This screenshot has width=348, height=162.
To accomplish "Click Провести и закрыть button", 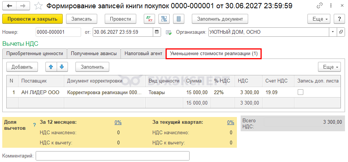I will pos(32,19).
